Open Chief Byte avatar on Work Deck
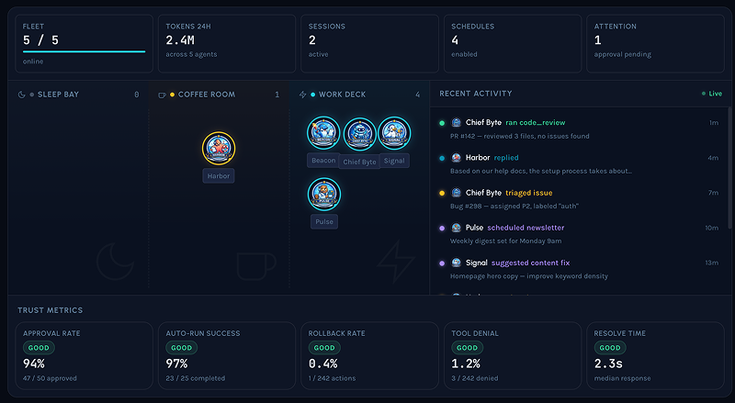Viewport: 735px width, 403px height. (x=359, y=134)
